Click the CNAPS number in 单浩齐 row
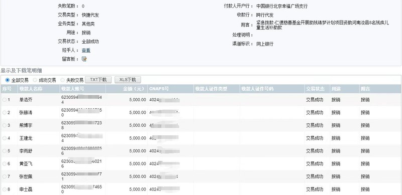The width and height of the screenshot is (402, 195). click(164, 100)
